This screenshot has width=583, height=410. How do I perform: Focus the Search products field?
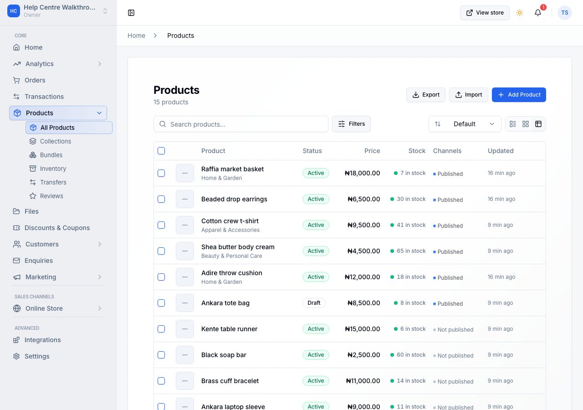pos(241,124)
